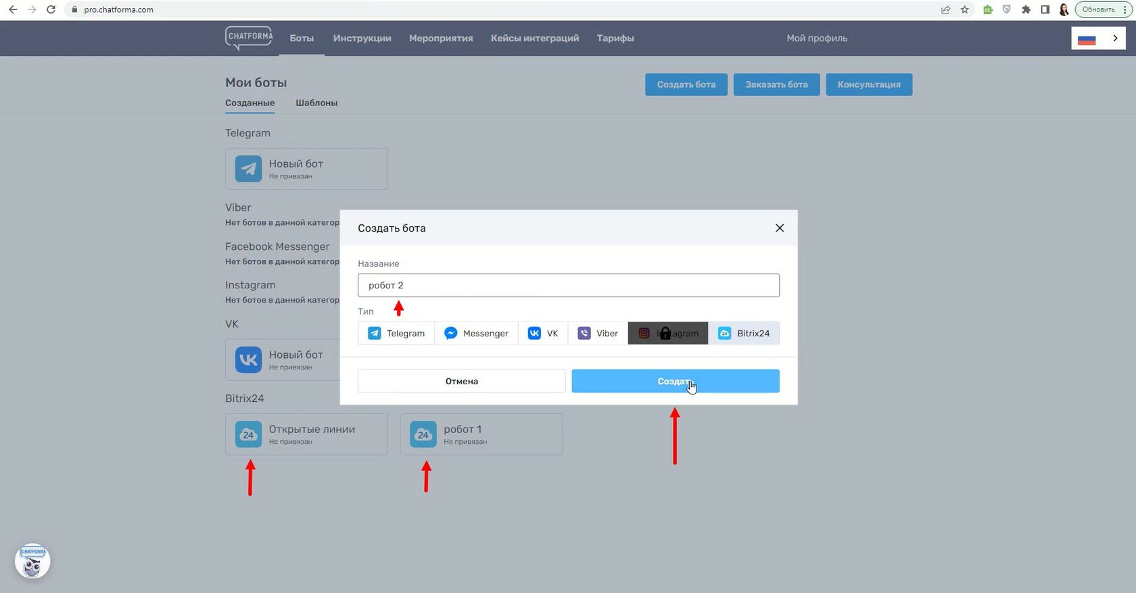Open the green browser extension icon
The height and width of the screenshot is (593, 1136).
[x=988, y=9]
